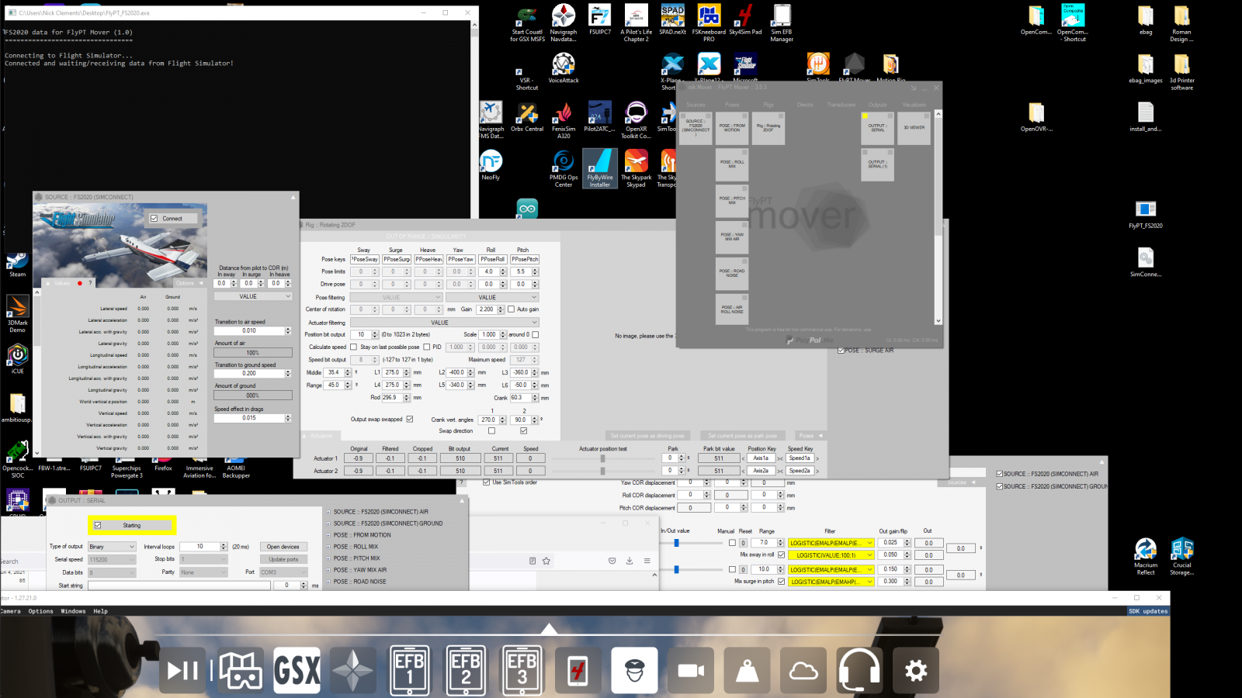Image resolution: width=1242 pixels, height=698 pixels.
Task: Expand the POSE :: FROM MOTION tree node
Action: (x=328, y=535)
